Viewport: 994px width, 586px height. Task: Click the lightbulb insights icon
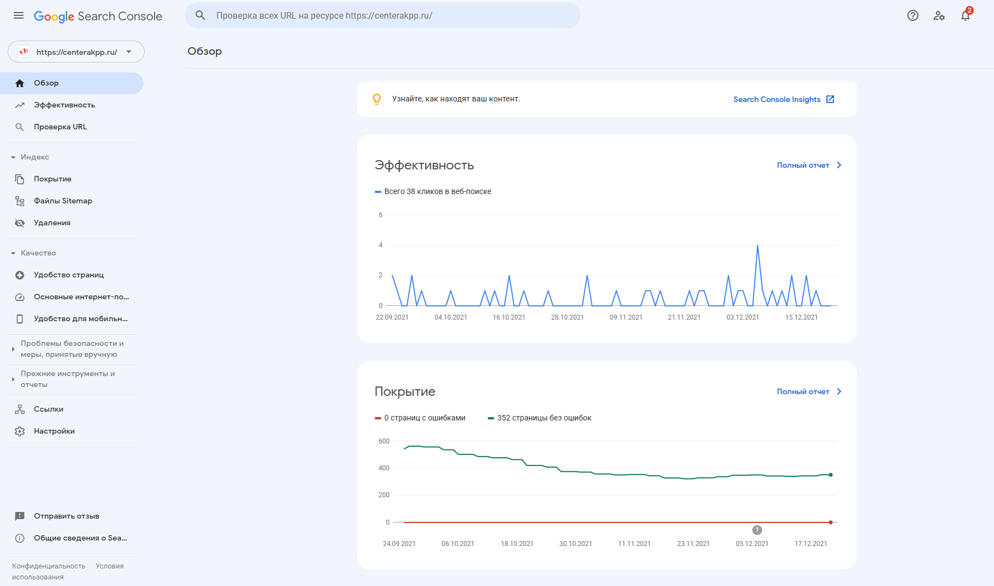point(376,99)
